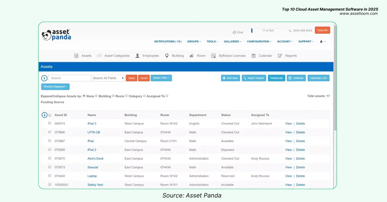The width and height of the screenshot is (387, 202).
Task: Open the View link for iPad 3
Action: [289, 123]
